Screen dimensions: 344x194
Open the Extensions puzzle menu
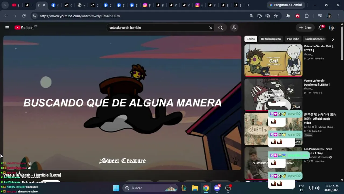[x=307, y=16]
